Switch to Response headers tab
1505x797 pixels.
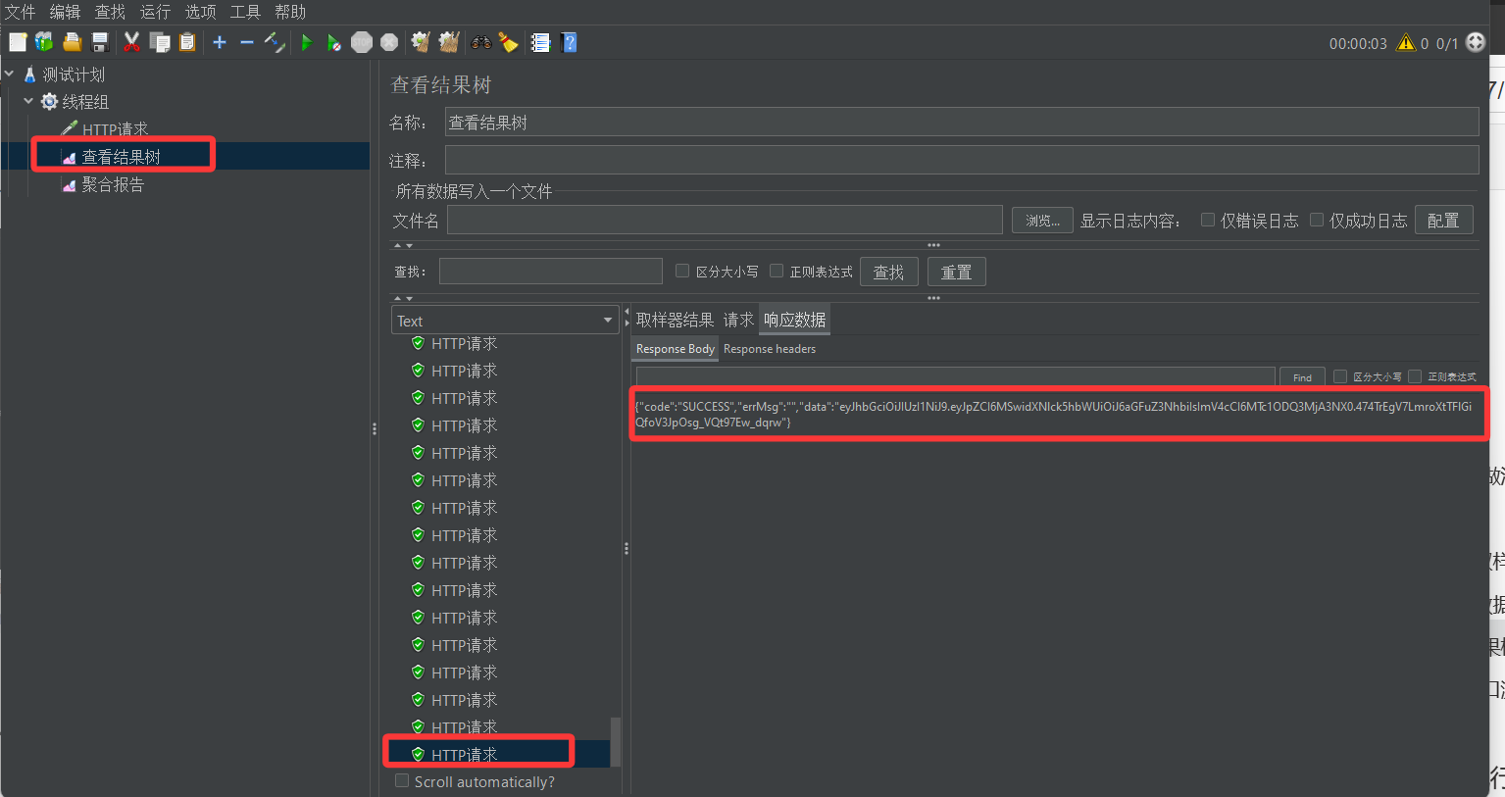click(x=770, y=349)
